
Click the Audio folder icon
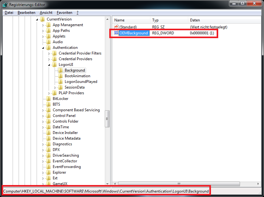coord(49,42)
